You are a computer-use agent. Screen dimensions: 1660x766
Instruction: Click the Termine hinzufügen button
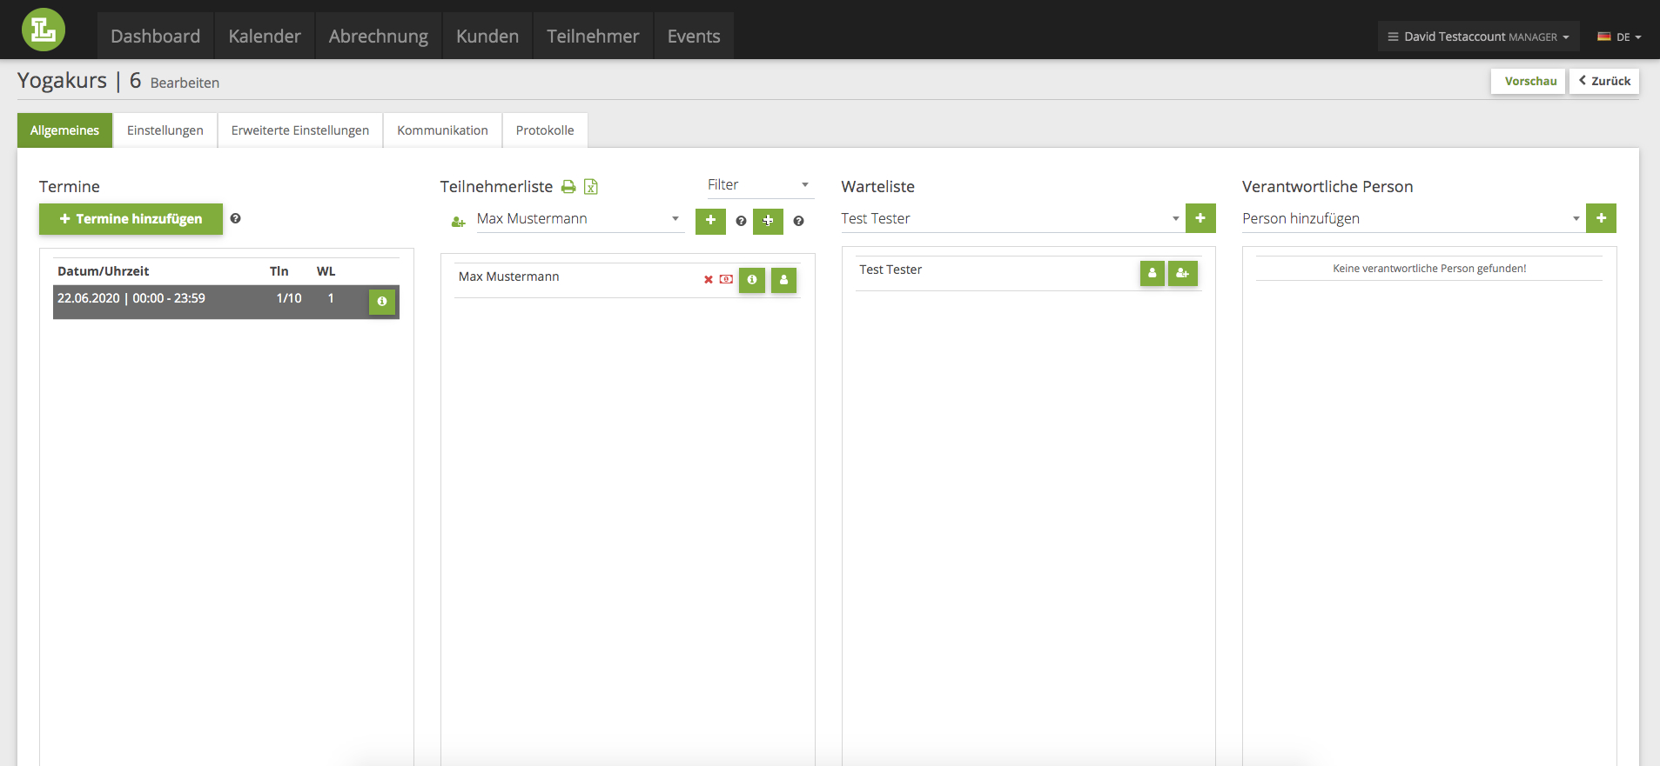click(x=131, y=219)
